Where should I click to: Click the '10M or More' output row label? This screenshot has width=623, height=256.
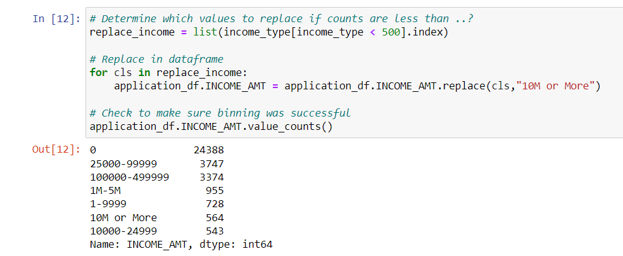123,218
